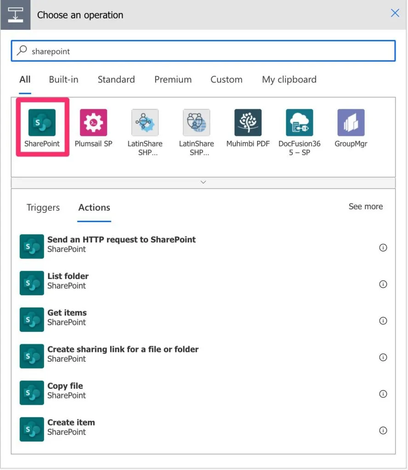Open the My clipboard tab
The height and width of the screenshot is (470, 408).
point(289,79)
